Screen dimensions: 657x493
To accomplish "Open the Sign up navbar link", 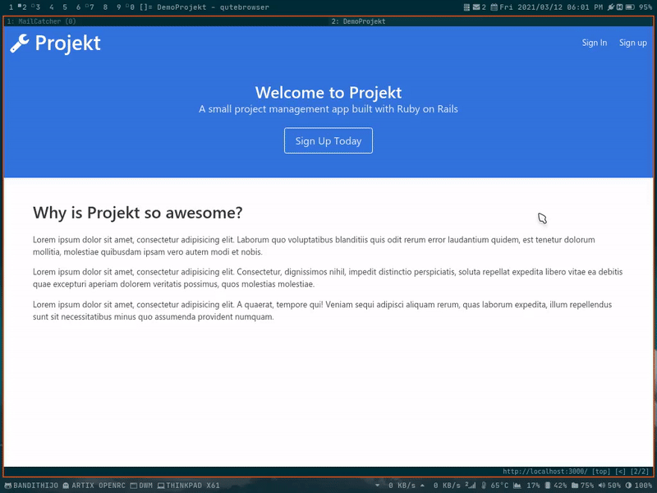I will point(632,43).
